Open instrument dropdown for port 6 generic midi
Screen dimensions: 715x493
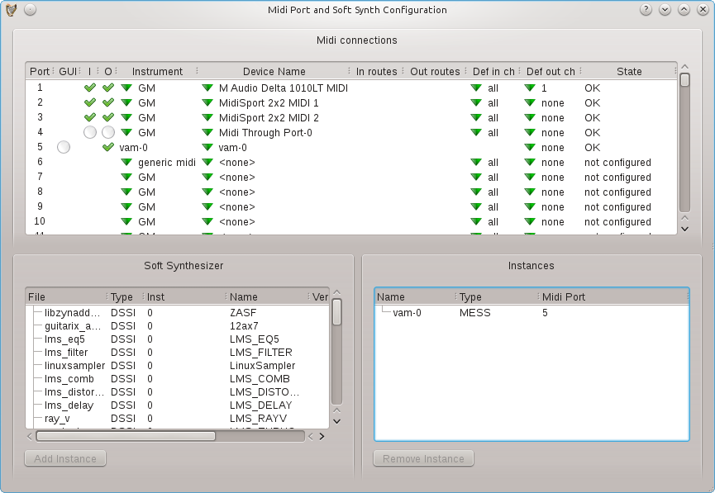click(x=126, y=162)
